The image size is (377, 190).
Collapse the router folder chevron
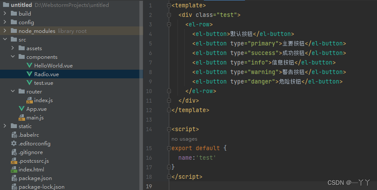pos(13,91)
